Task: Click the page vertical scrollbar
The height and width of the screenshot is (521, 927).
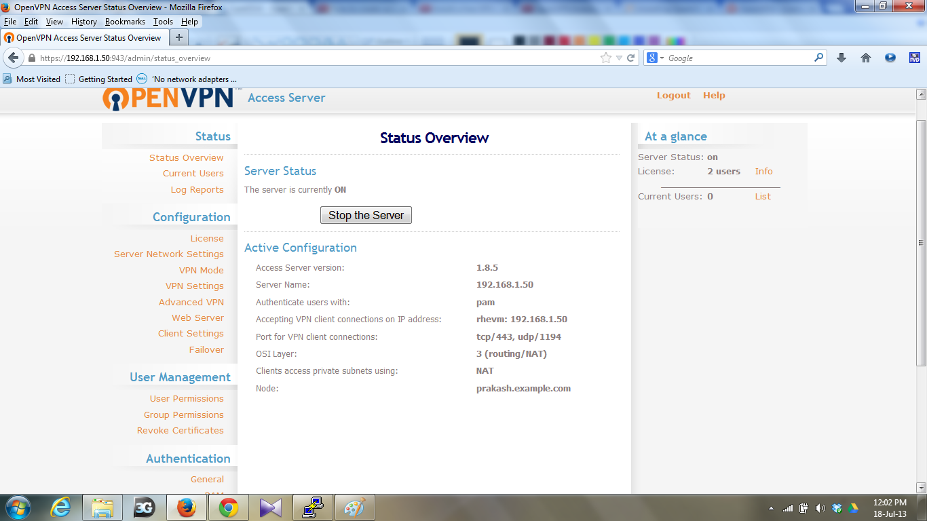Action: (921, 243)
